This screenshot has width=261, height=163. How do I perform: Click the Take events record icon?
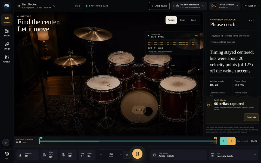pyautogui.click(x=154, y=155)
